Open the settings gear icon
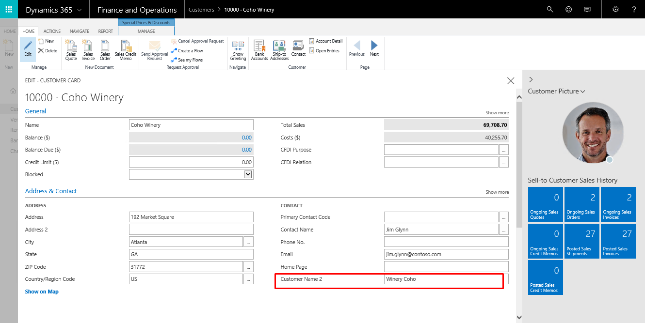645x323 pixels. click(x=615, y=9)
